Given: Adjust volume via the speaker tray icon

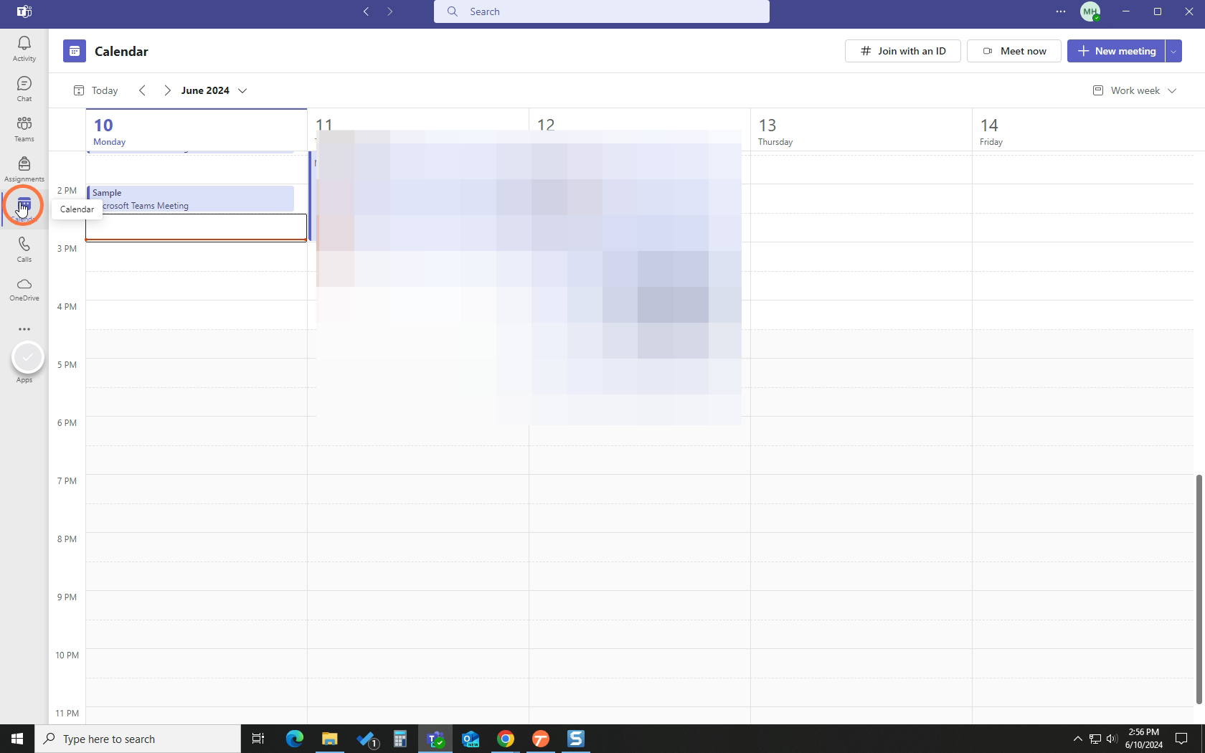Looking at the screenshot, I should (1112, 739).
